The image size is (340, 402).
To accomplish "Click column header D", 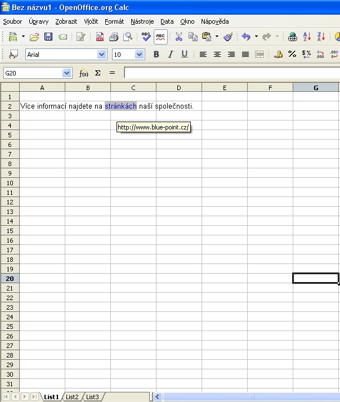I will point(178,87).
